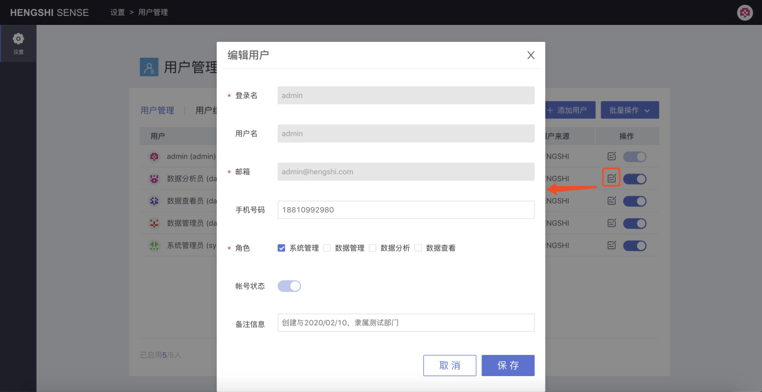This screenshot has height=392, width=762.
Task: Click edit icon for admin row
Action: [612, 157]
